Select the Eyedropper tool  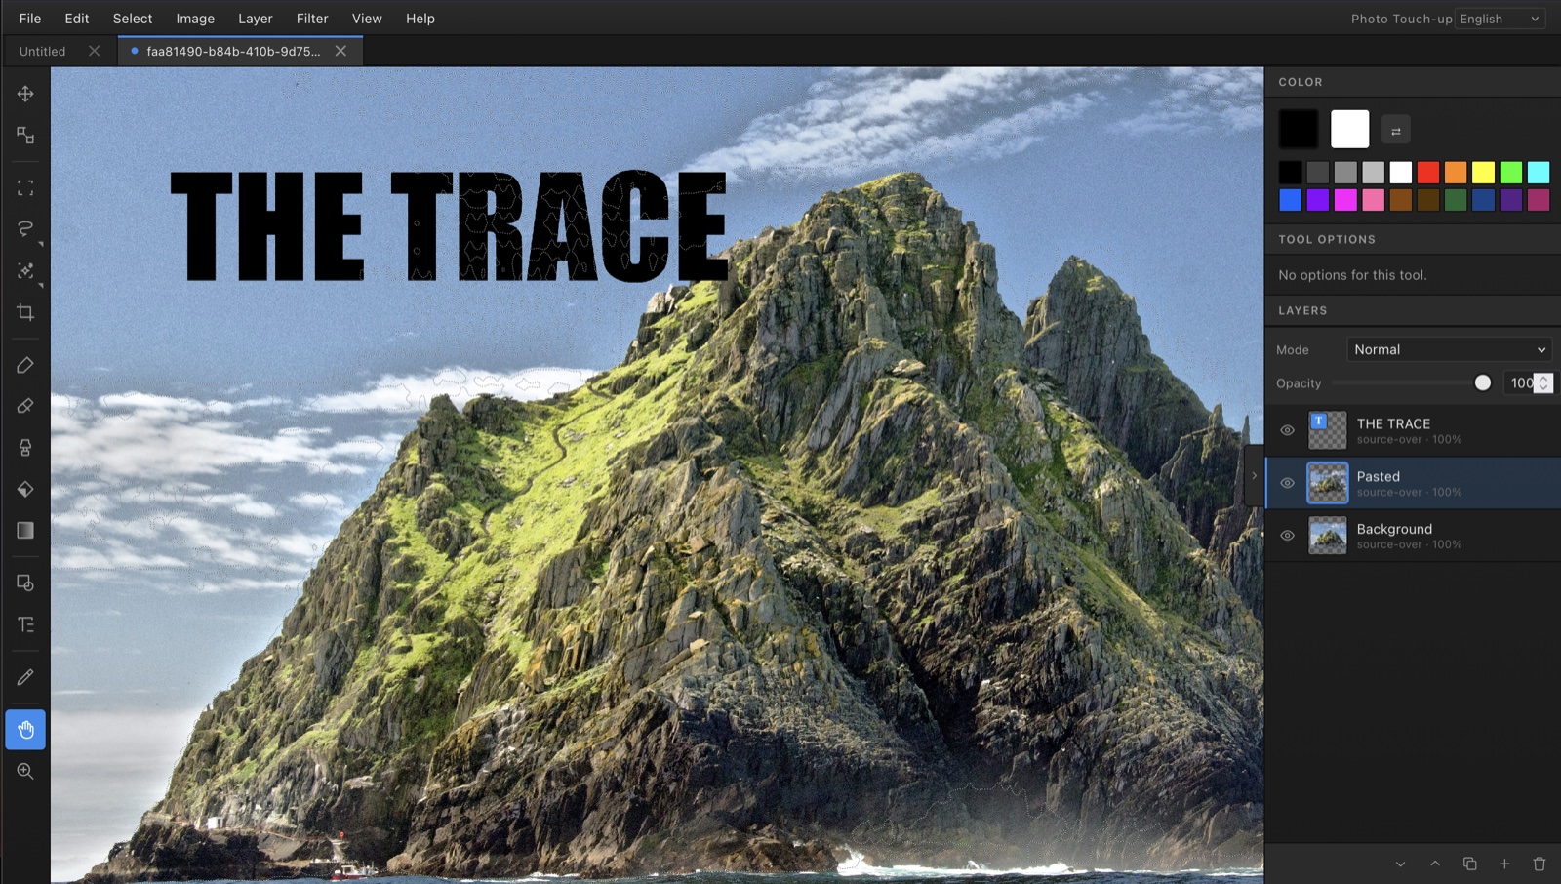tap(25, 677)
